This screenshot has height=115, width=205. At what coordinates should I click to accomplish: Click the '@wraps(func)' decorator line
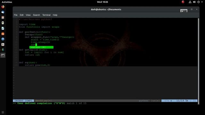point(34,34)
